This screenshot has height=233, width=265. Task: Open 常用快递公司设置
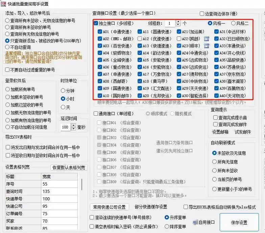pyautogui.click(x=109, y=207)
